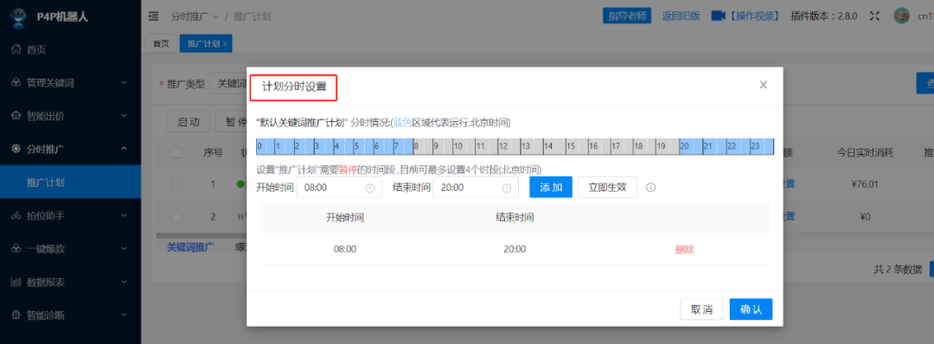Click the user avatar icon

901,16
